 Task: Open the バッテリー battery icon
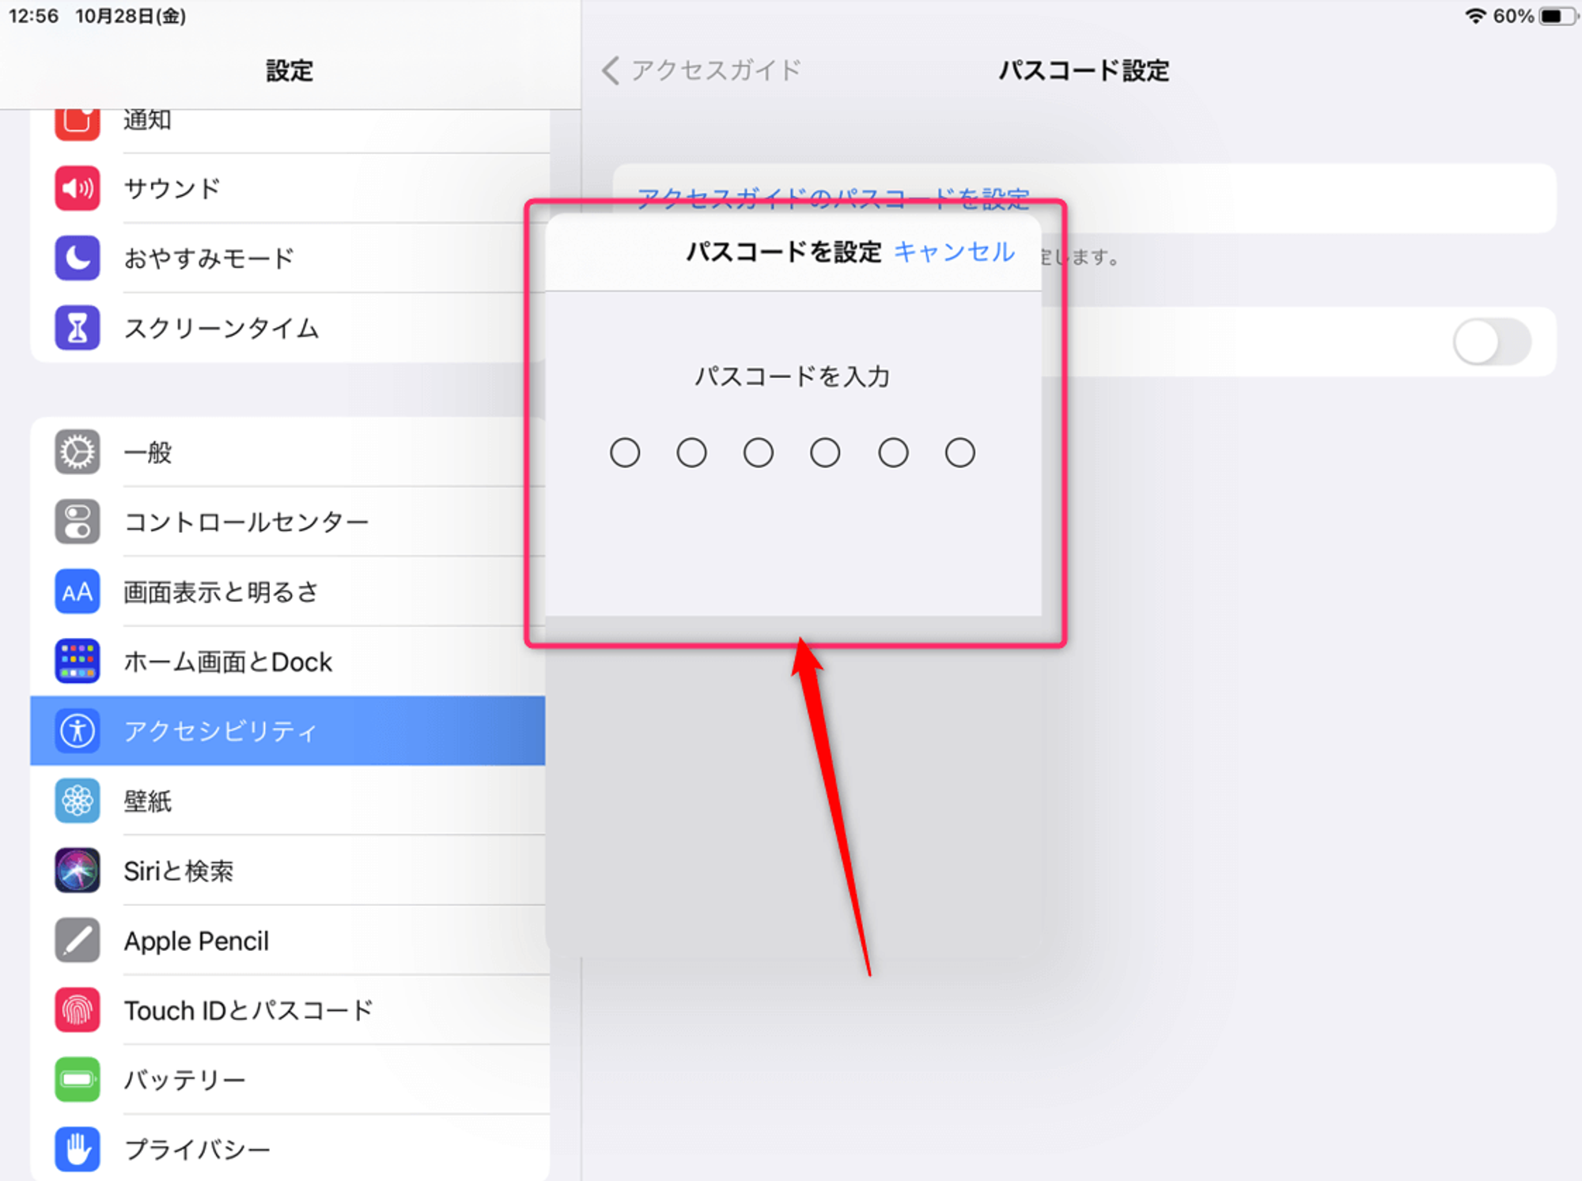pyautogui.click(x=78, y=1079)
